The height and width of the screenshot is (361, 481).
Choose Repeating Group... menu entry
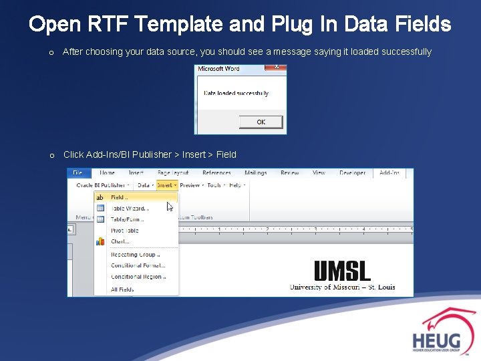click(x=136, y=255)
